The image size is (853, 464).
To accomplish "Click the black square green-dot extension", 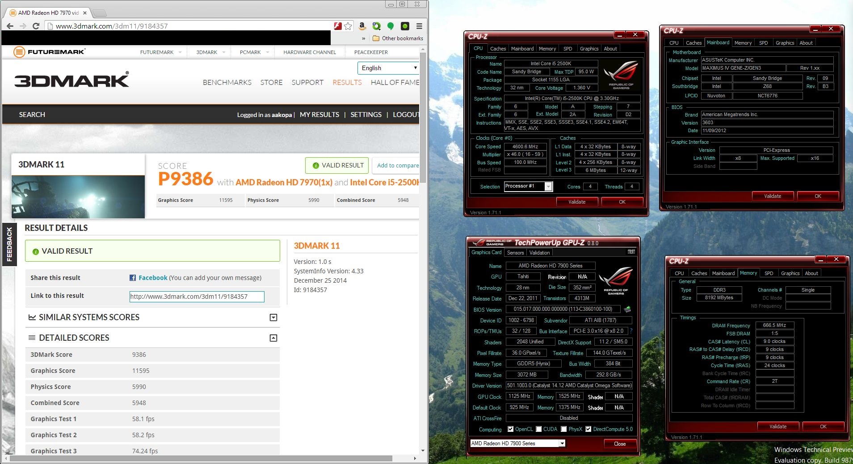I will pyautogui.click(x=405, y=26).
